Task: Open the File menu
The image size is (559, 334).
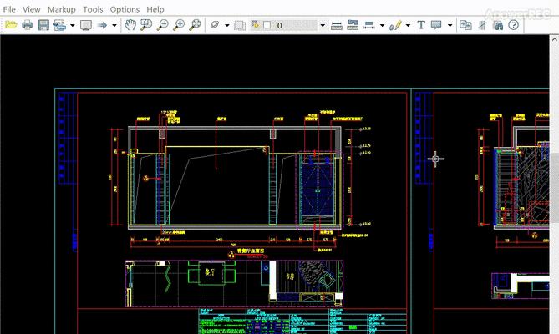Action: point(9,9)
